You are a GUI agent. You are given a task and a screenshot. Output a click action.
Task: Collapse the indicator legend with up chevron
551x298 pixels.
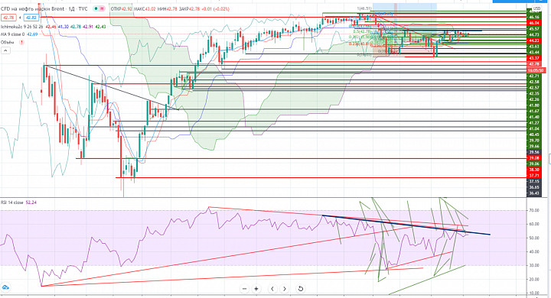tap(5, 50)
